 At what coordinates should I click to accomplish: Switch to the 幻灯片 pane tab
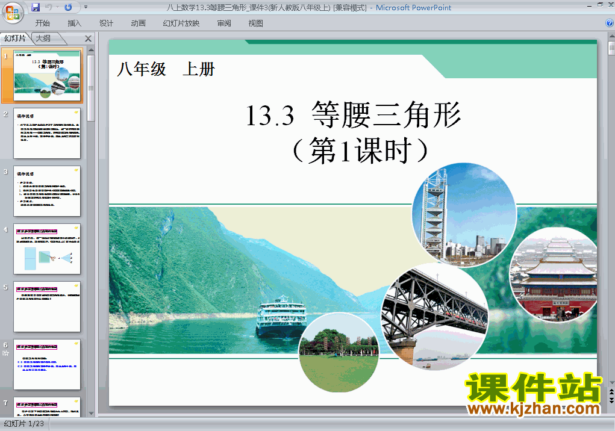pyautogui.click(x=15, y=39)
